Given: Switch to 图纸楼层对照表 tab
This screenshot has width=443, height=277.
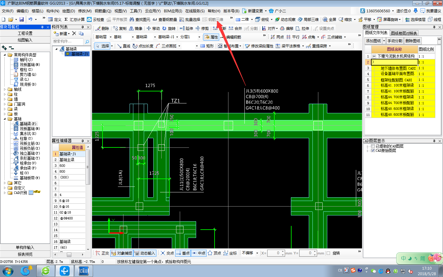Looking at the screenshot, I should (404, 33).
